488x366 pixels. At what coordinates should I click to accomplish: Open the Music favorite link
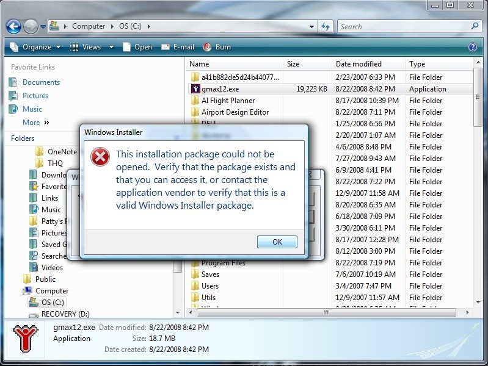pyautogui.click(x=32, y=109)
